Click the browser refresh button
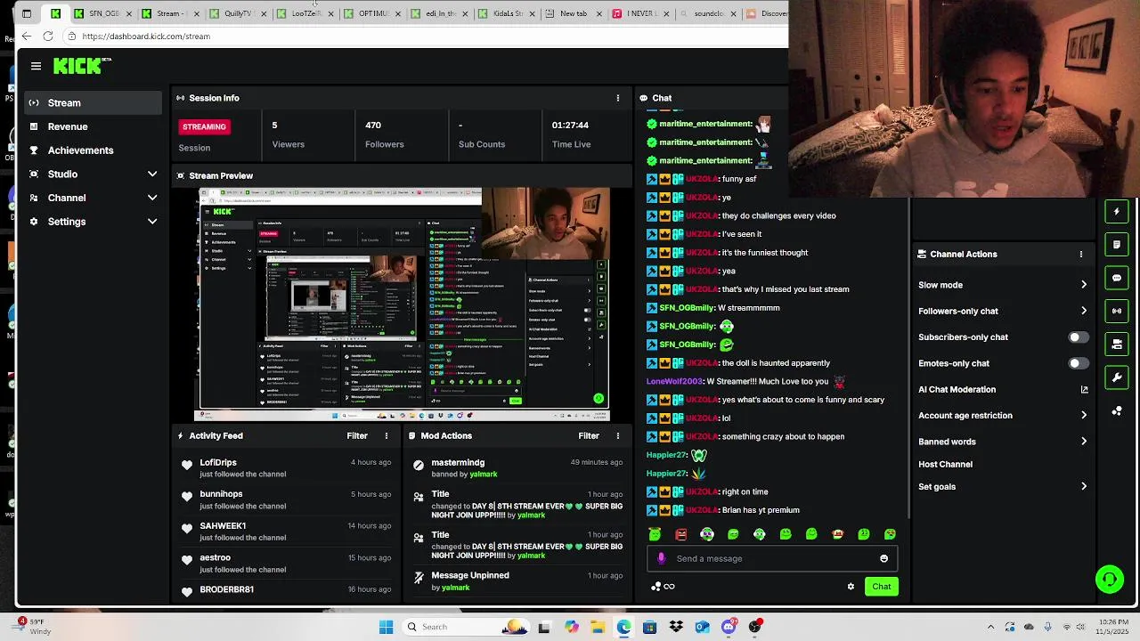Screen dimensions: 1140x641 point(48,37)
